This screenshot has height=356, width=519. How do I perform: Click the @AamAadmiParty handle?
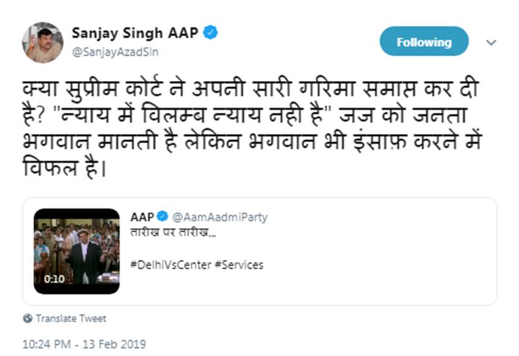pyautogui.click(x=220, y=217)
